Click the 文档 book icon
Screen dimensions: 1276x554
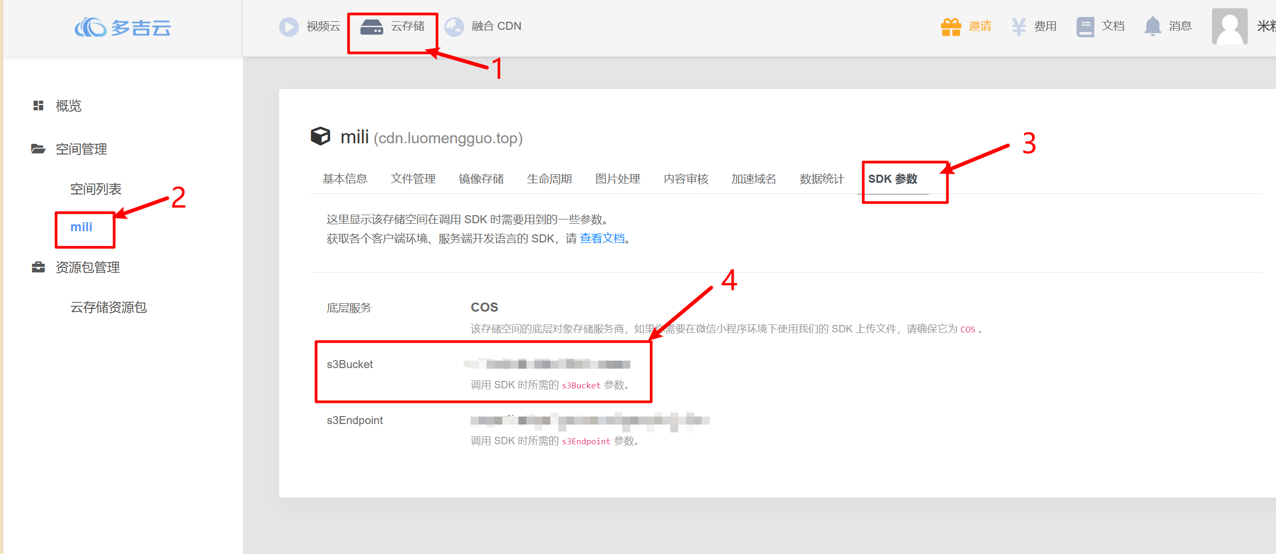[1085, 27]
